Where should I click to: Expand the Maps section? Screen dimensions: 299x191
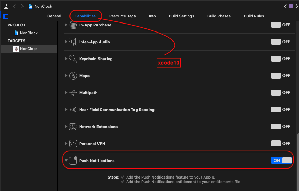click(66, 75)
